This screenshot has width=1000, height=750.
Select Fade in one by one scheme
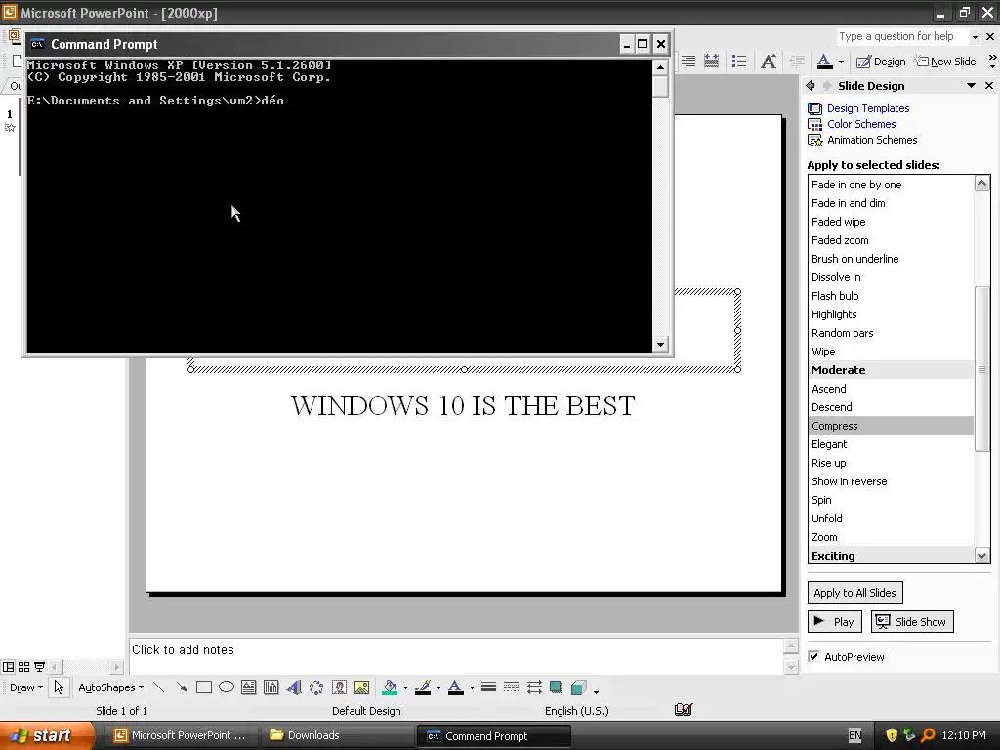click(891, 185)
